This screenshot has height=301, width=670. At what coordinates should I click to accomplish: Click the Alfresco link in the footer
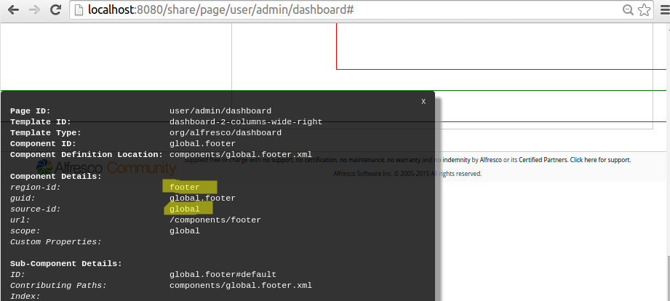(490, 160)
